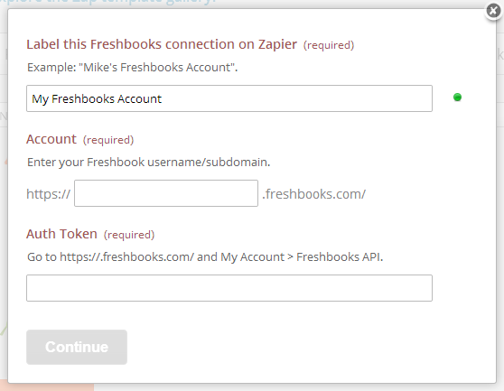Click the Label this Freshbooks connection heading
This screenshot has width=504, height=391.
162,44
